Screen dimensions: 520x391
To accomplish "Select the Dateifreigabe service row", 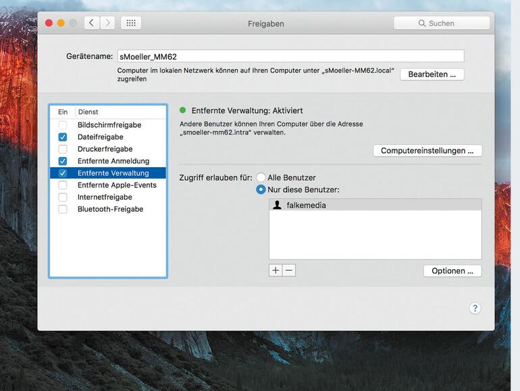I will tap(108, 137).
